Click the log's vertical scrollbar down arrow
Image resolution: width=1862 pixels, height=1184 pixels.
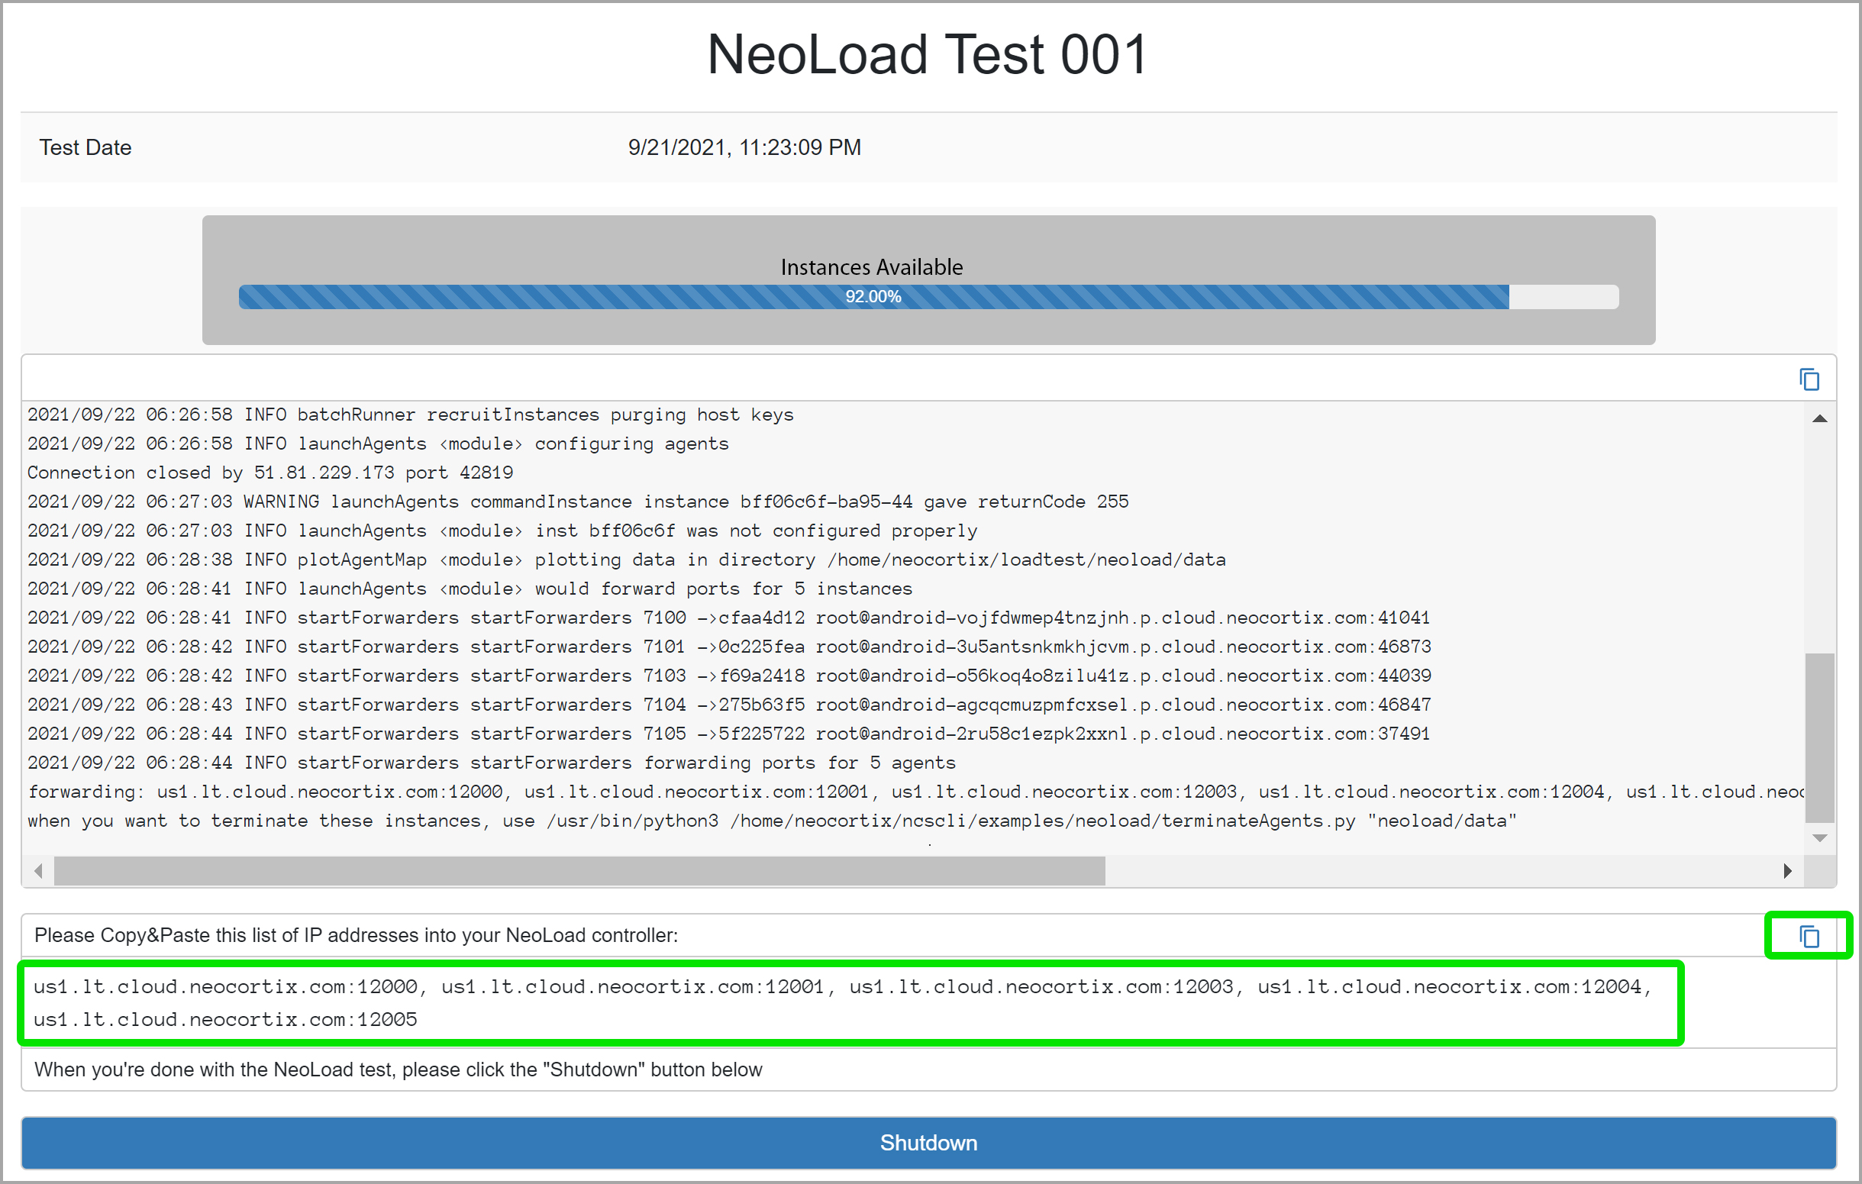pos(1819,838)
